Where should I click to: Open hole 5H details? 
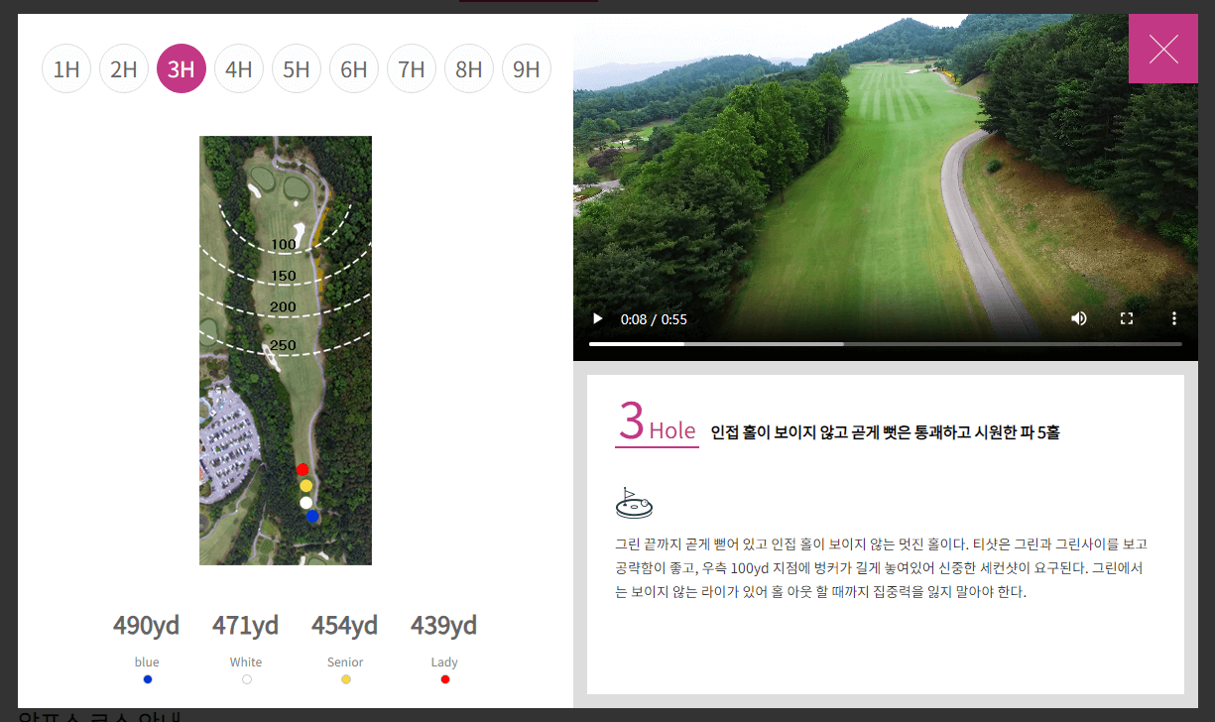click(297, 68)
